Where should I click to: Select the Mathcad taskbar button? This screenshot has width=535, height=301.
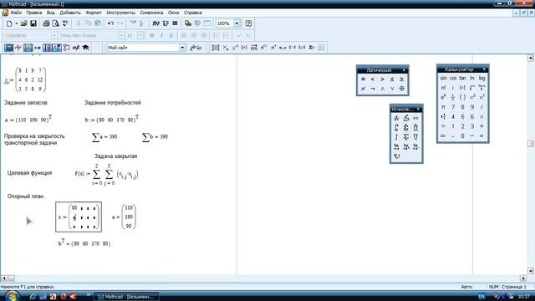(126, 297)
